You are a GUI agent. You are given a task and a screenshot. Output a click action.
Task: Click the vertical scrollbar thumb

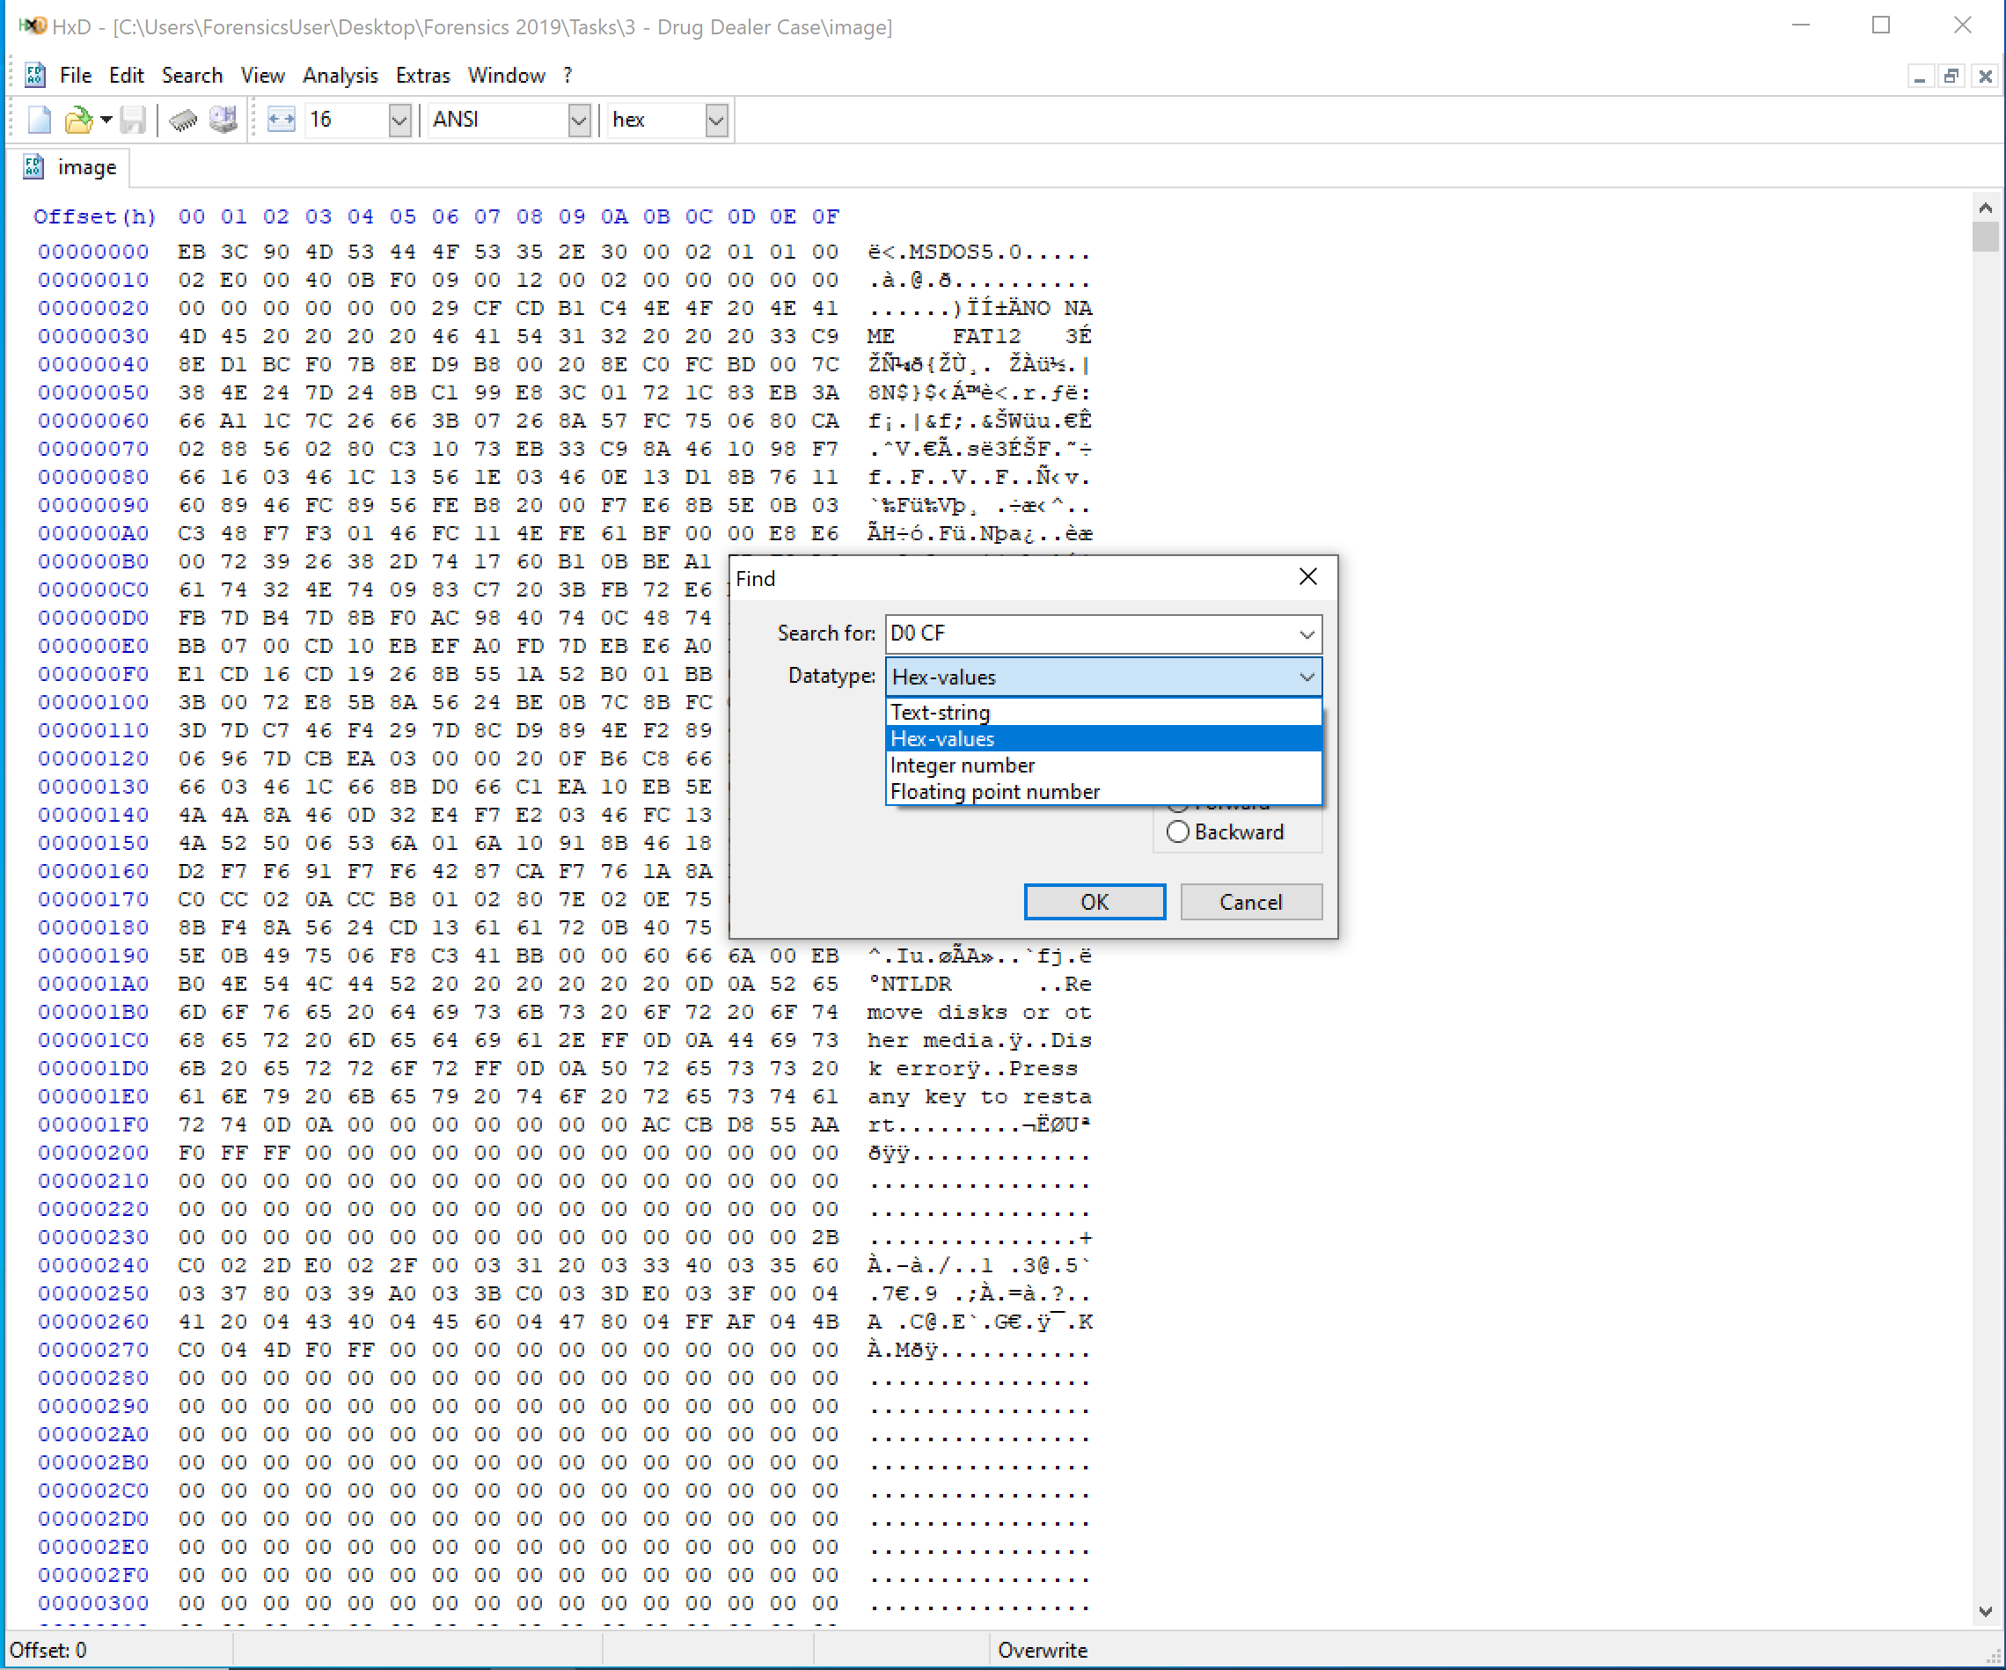pos(1986,236)
